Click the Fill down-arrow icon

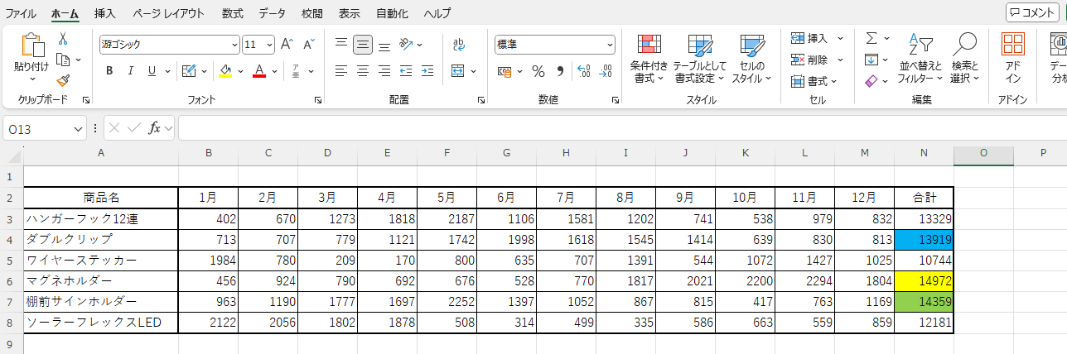(871, 60)
